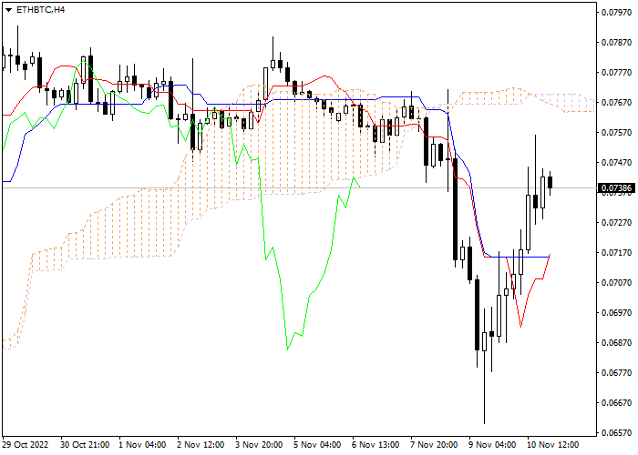
Task: Click the 0.06670 price axis label
Action: point(616,403)
